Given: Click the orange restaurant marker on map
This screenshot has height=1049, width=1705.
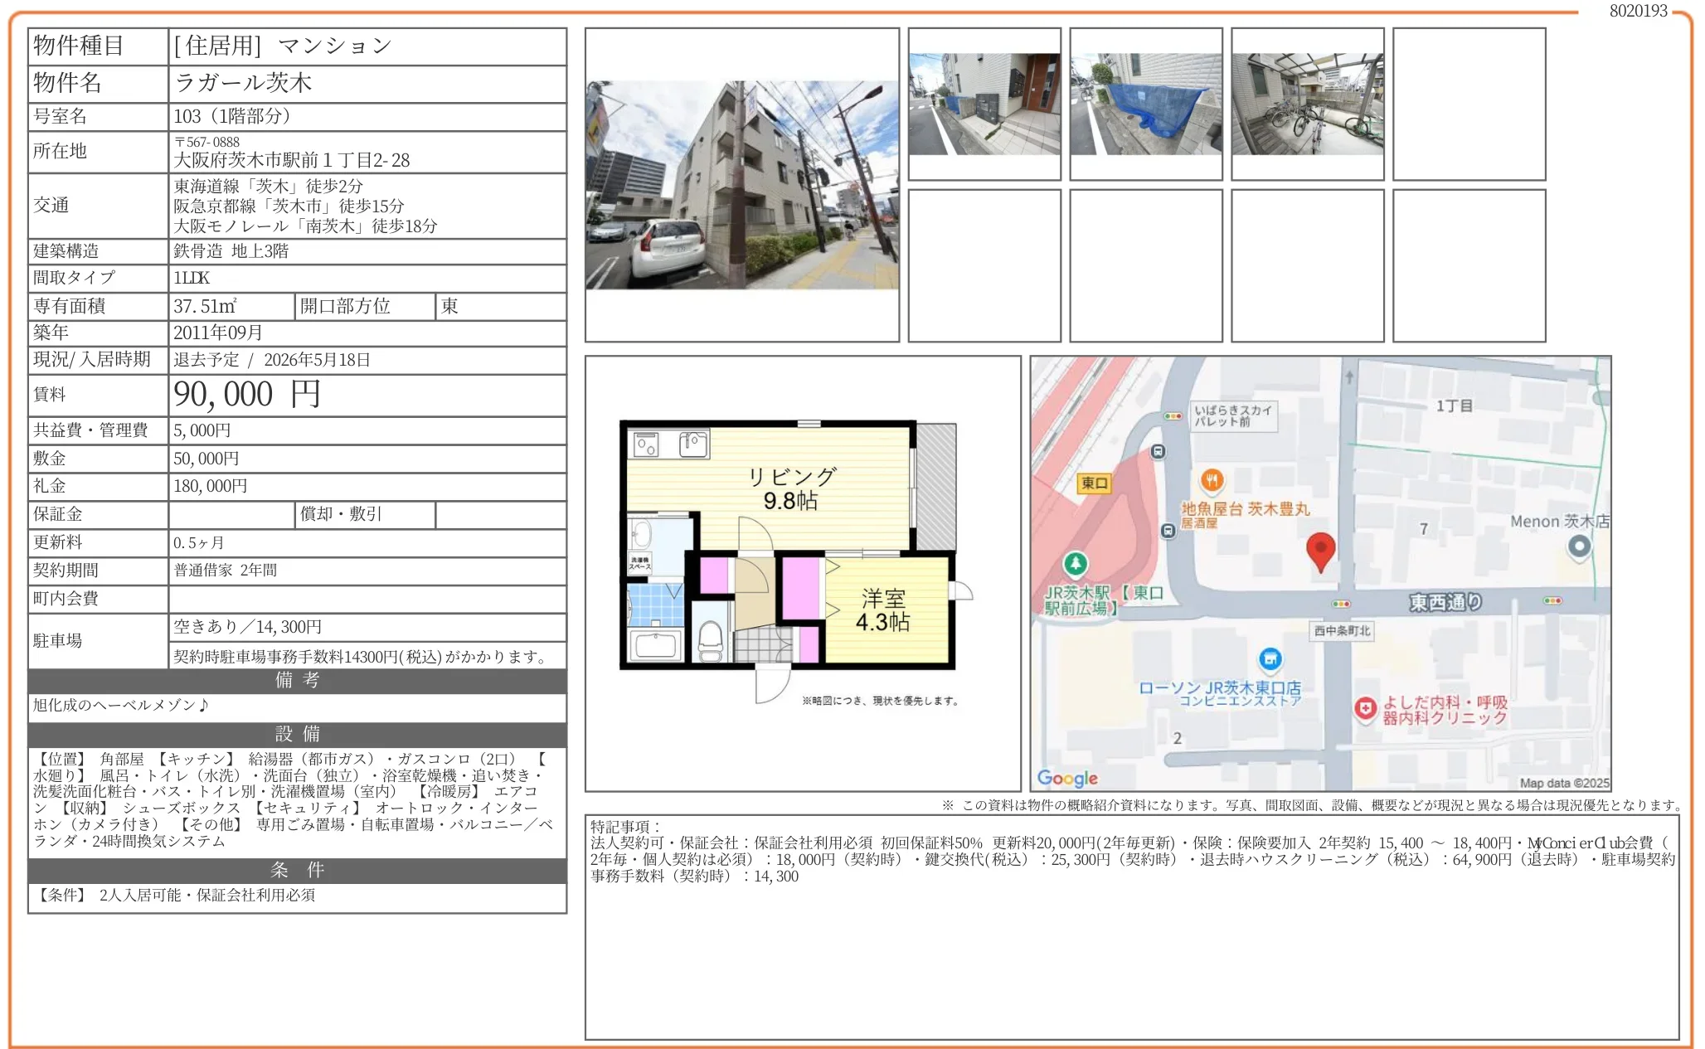Looking at the screenshot, I should tap(1212, 480).
